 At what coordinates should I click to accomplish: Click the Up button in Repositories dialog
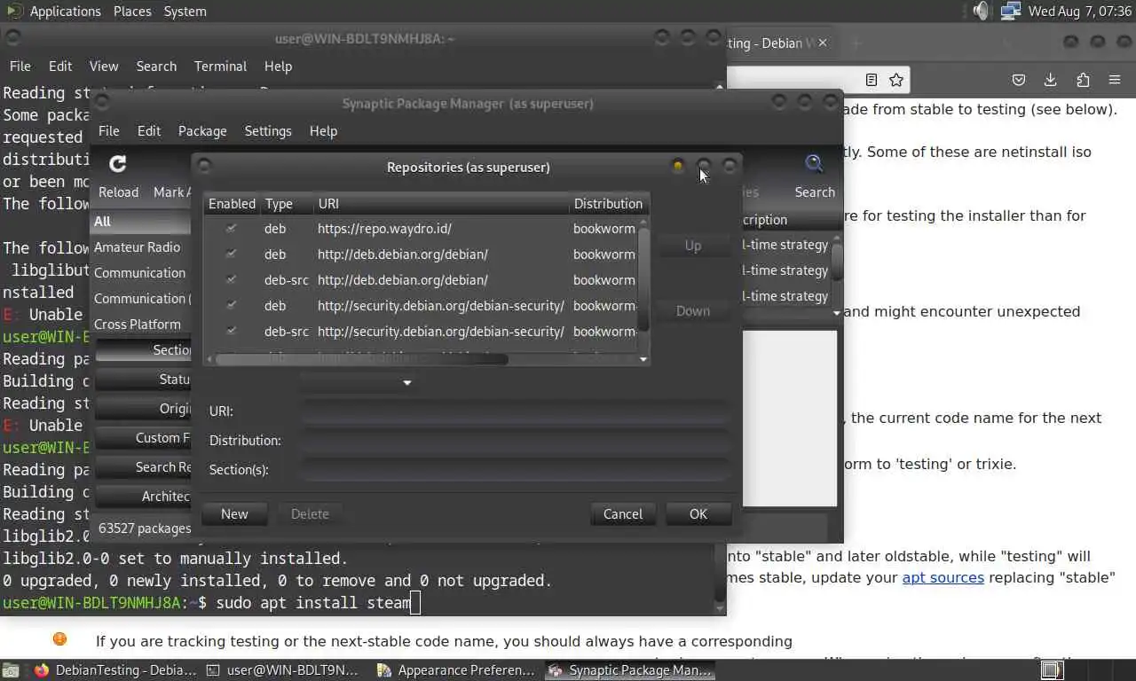coord(692,246)
